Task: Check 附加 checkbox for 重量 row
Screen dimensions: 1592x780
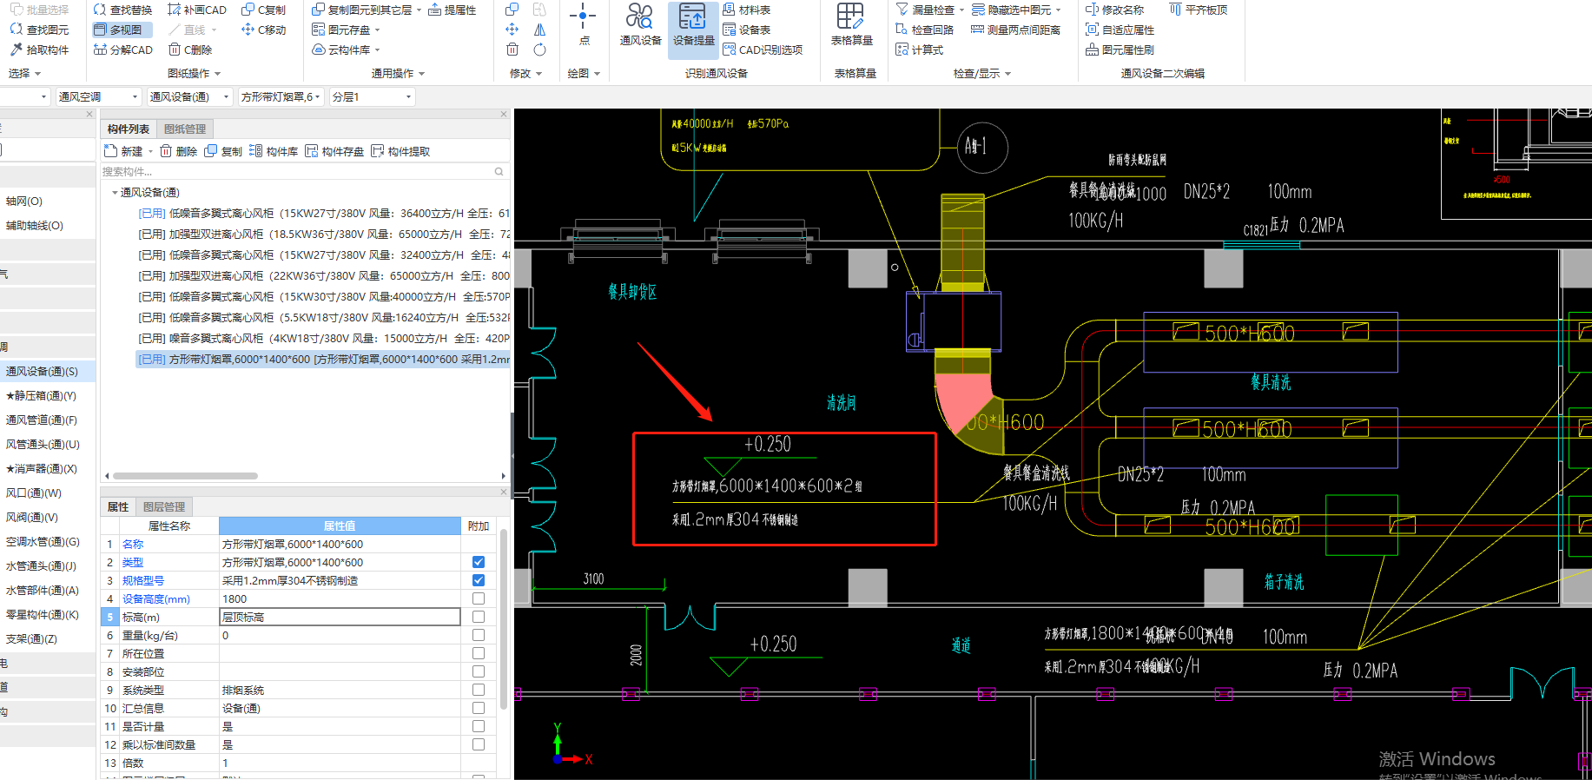Action: coord(479,635)
